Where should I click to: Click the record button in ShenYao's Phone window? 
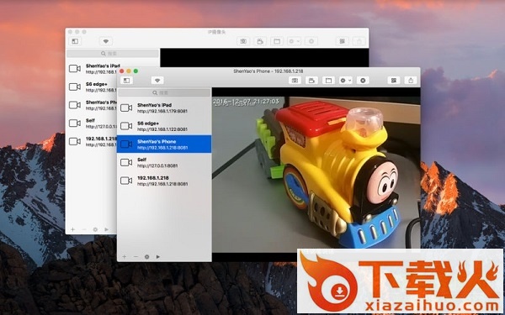[311, 81]
